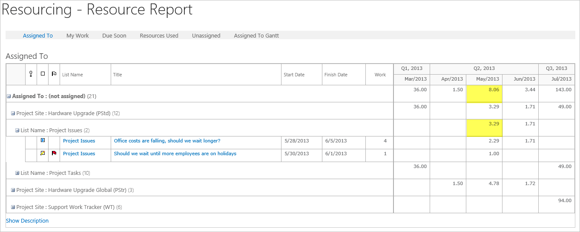Select the Resources Used tab
This screenshot has height=232, width=580.
click(159, 36)
